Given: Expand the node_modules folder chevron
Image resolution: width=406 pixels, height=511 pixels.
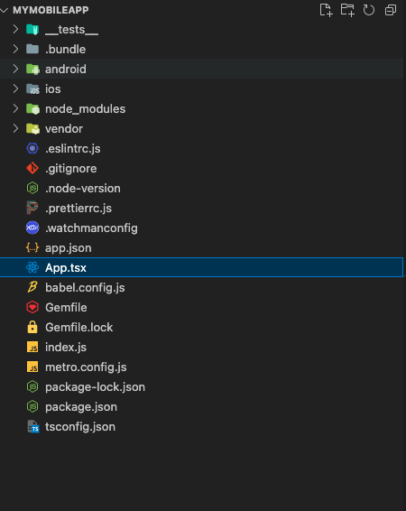Looking at the screenshot, I should pyautogui.click(x=15, y=108).
